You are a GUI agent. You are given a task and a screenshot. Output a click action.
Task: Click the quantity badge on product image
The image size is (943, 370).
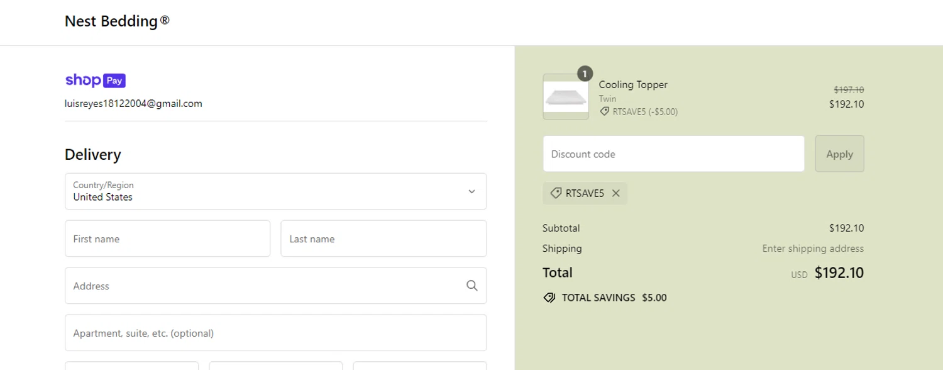585,74
